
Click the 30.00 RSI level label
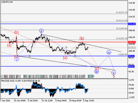pyautogui.click(x=131, y=93)
